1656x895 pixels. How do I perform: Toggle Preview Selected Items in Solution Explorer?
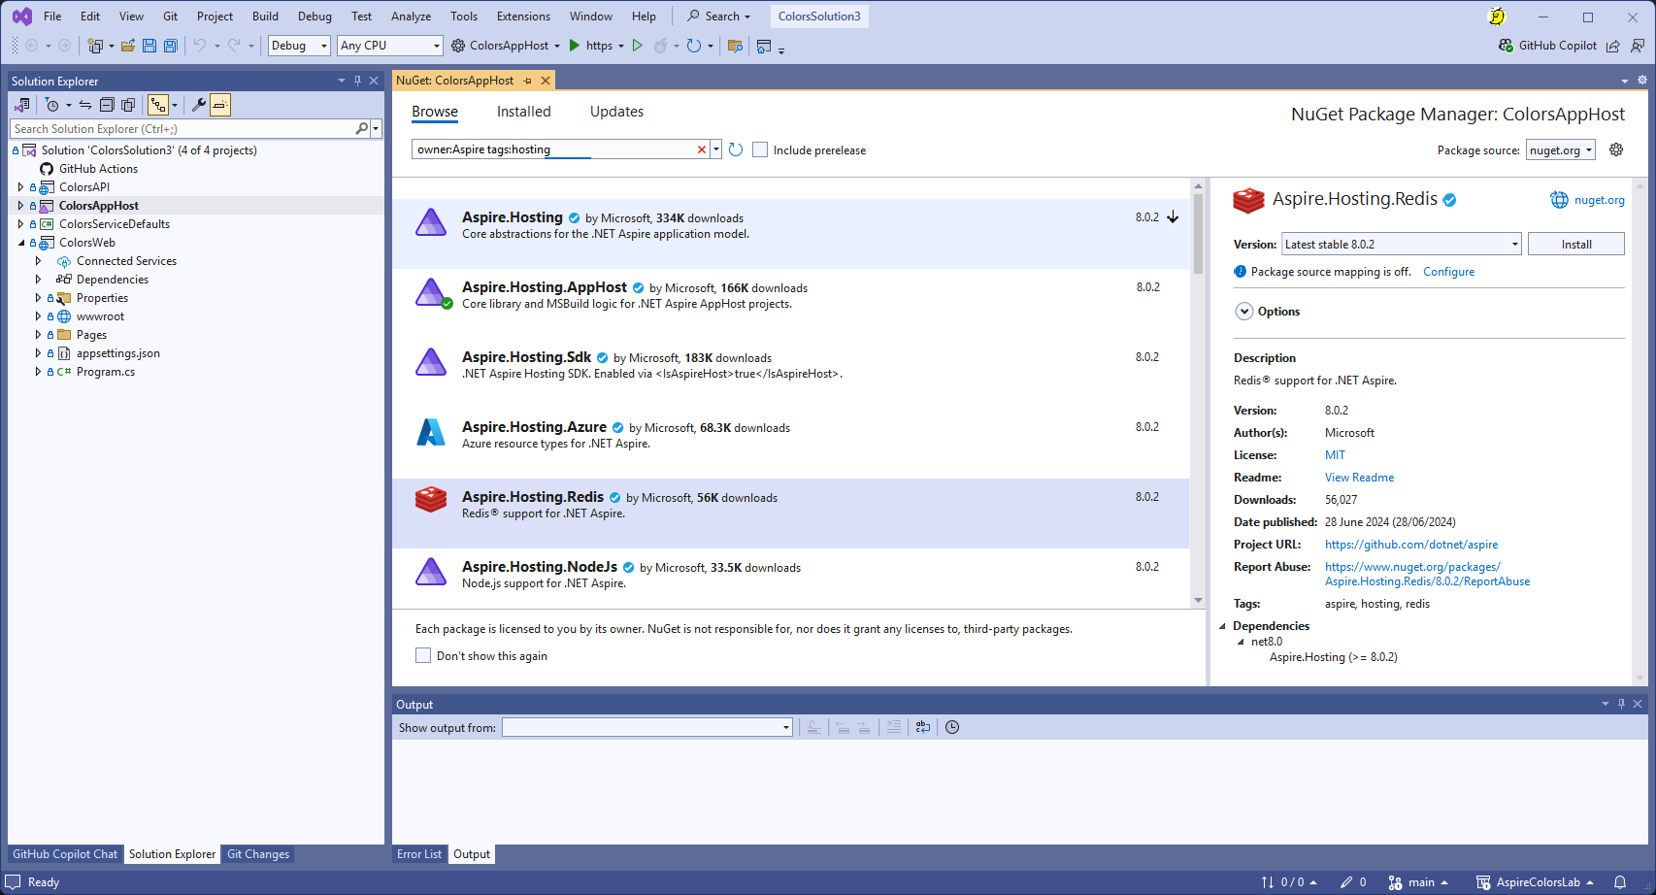(x=220, y=105)
